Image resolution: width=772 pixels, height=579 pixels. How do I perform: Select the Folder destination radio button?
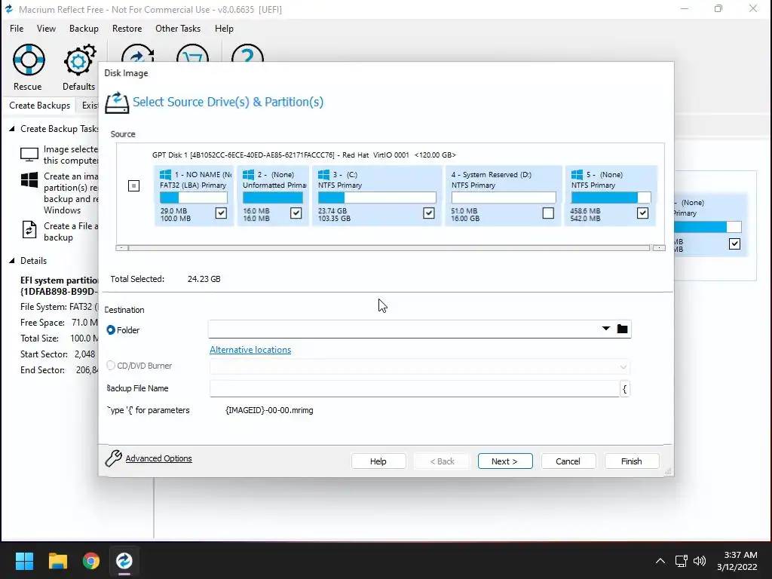pyautogui.click(x=111, y=330)
